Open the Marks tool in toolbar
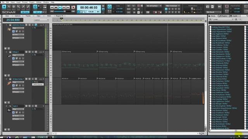Image resolution: width=248 pixels, height=139 pixels. pos(45,7)
